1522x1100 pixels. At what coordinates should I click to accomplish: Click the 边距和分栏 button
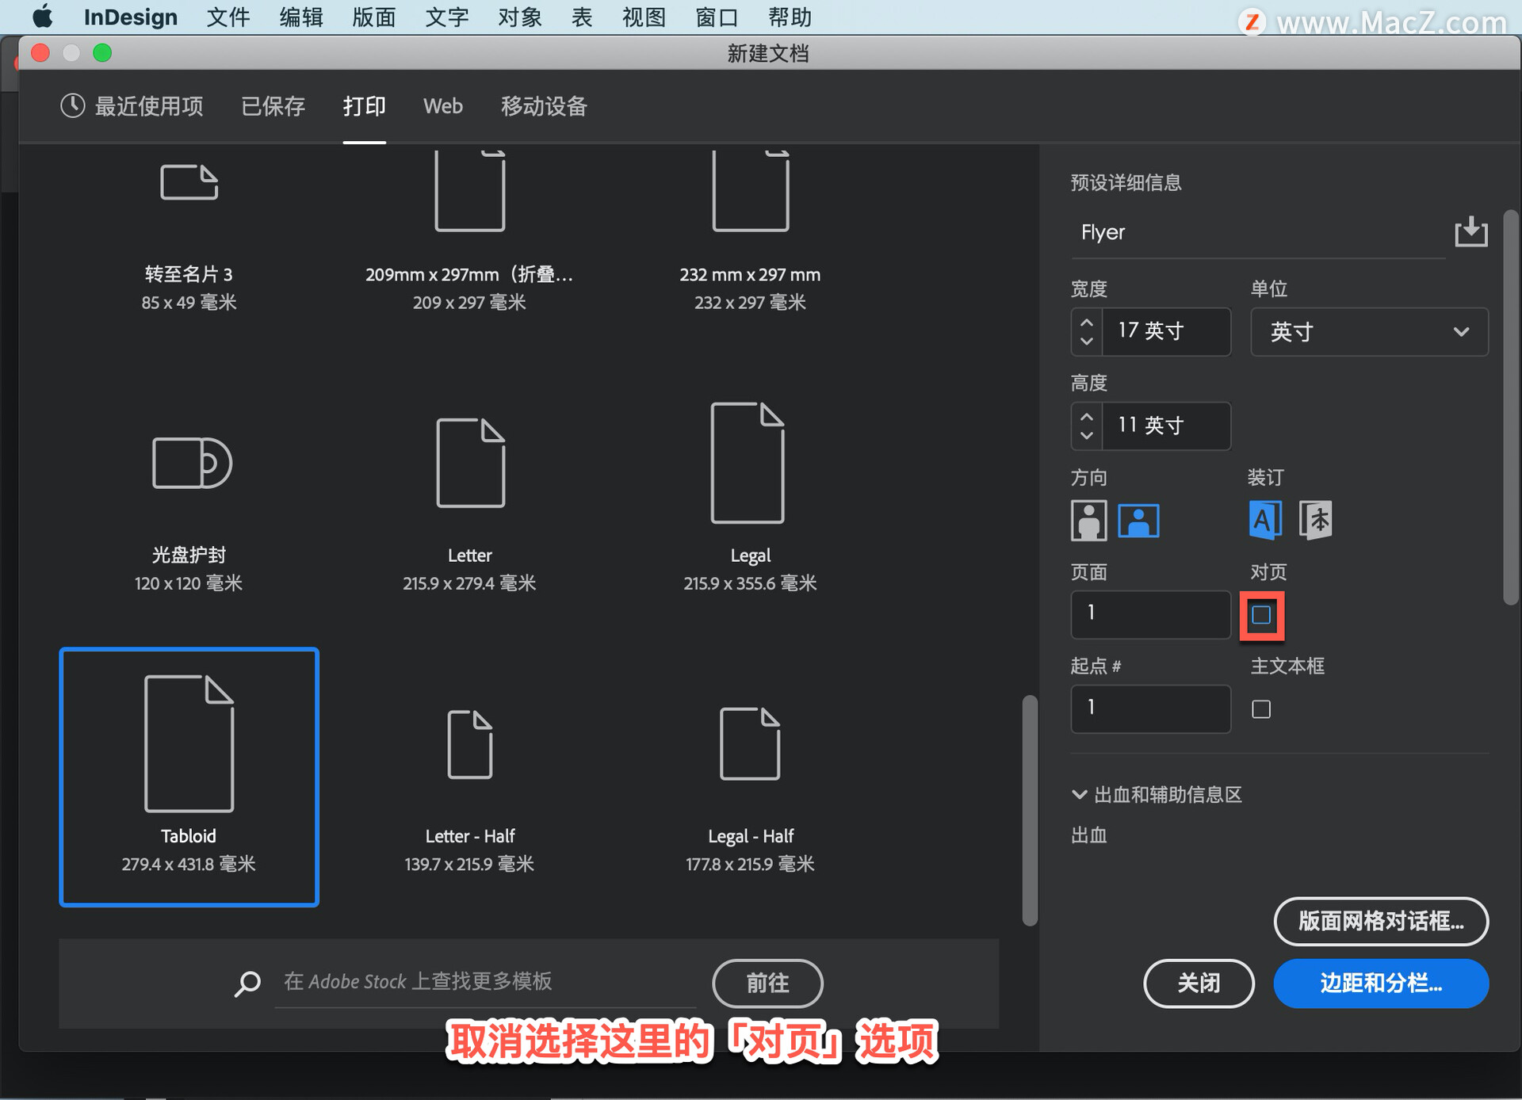tap(1380, 984)
